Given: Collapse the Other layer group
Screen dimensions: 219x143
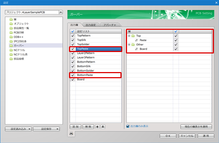Looking at the screenshot, I should point(129,44).
